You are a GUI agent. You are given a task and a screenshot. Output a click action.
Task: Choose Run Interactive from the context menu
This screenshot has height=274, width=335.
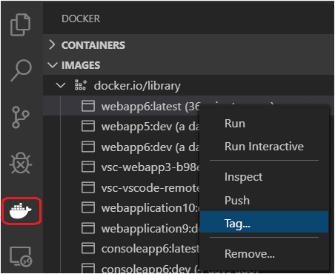pyautogui.click(x=264, y=147)
